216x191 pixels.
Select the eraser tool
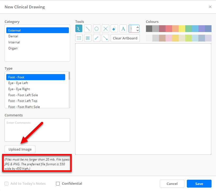[x=114, y=29]
